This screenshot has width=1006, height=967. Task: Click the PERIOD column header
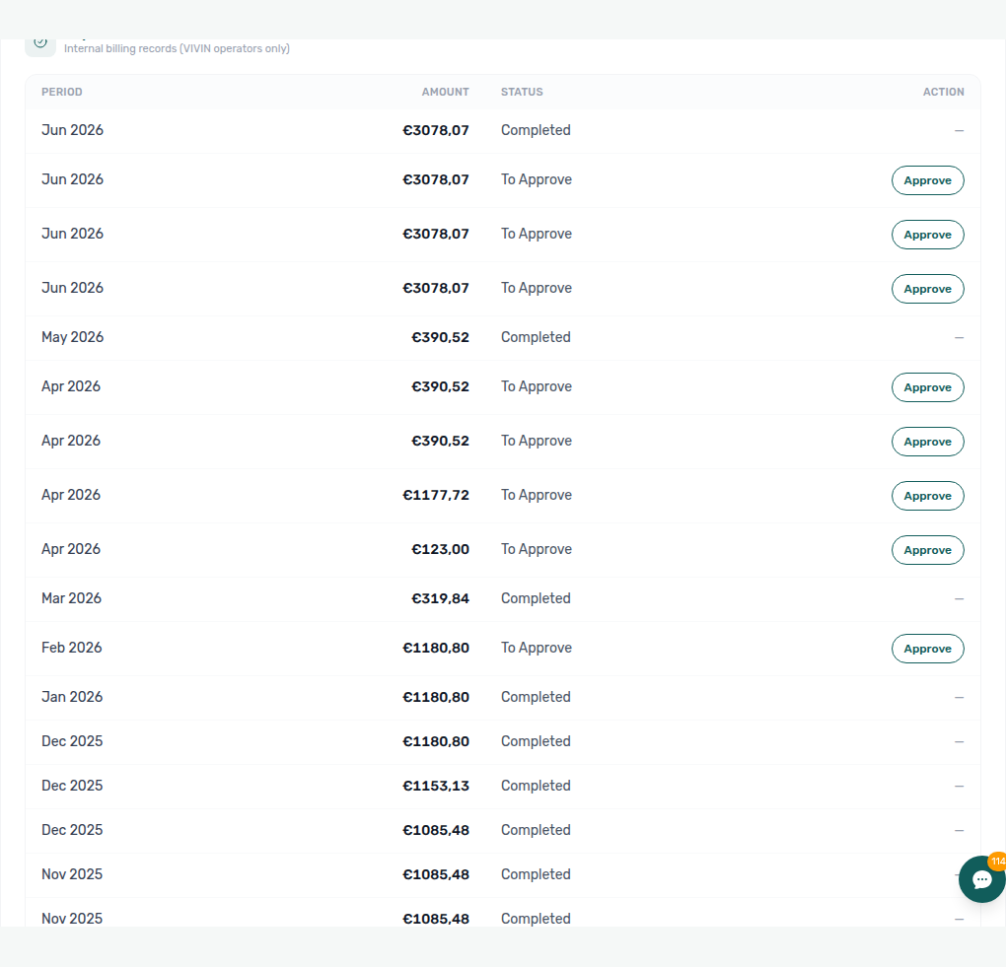point(61,92)
